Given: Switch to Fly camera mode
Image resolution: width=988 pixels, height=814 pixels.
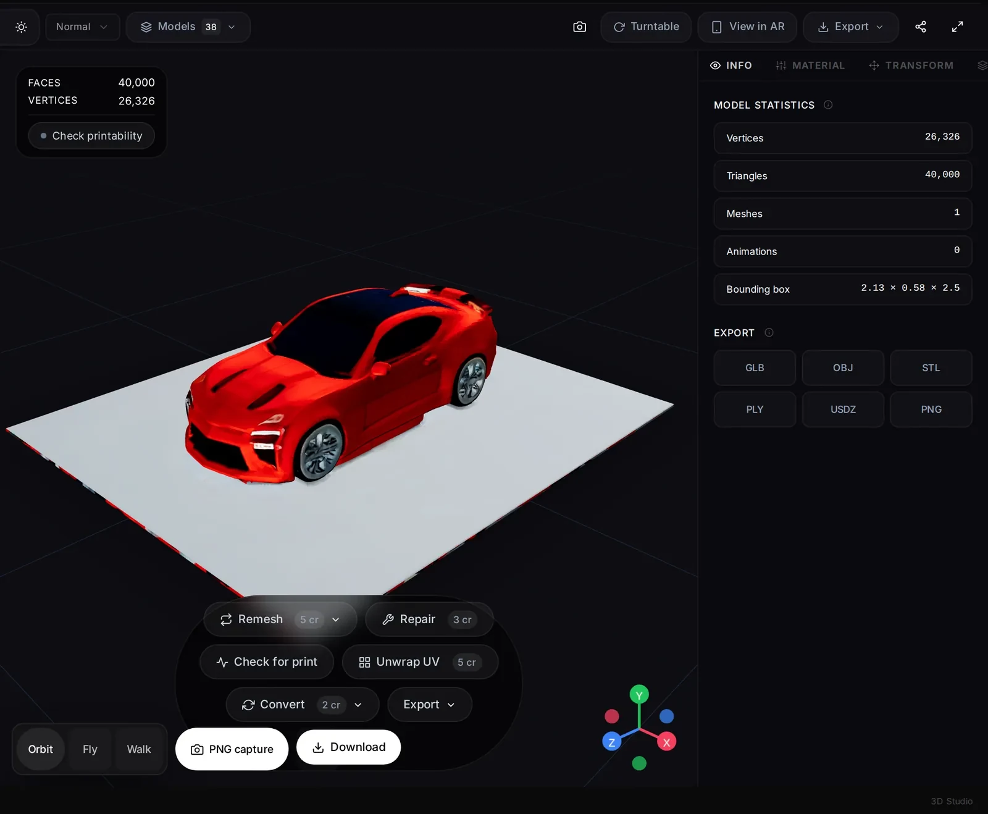Looking at the screenshot, I should [90, 749].
